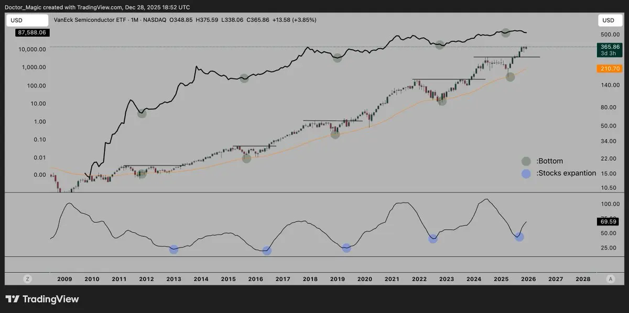This screenshot has width=629, height=313.
Task: Click the +13.58 (+3.85%) change value
Action: click(294, 20)
